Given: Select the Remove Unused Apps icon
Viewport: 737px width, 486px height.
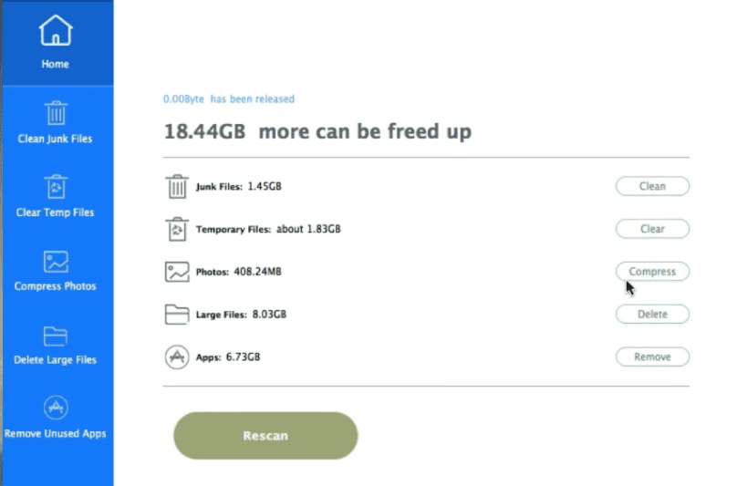Looking at the screenshot, I should click(56, 407).
